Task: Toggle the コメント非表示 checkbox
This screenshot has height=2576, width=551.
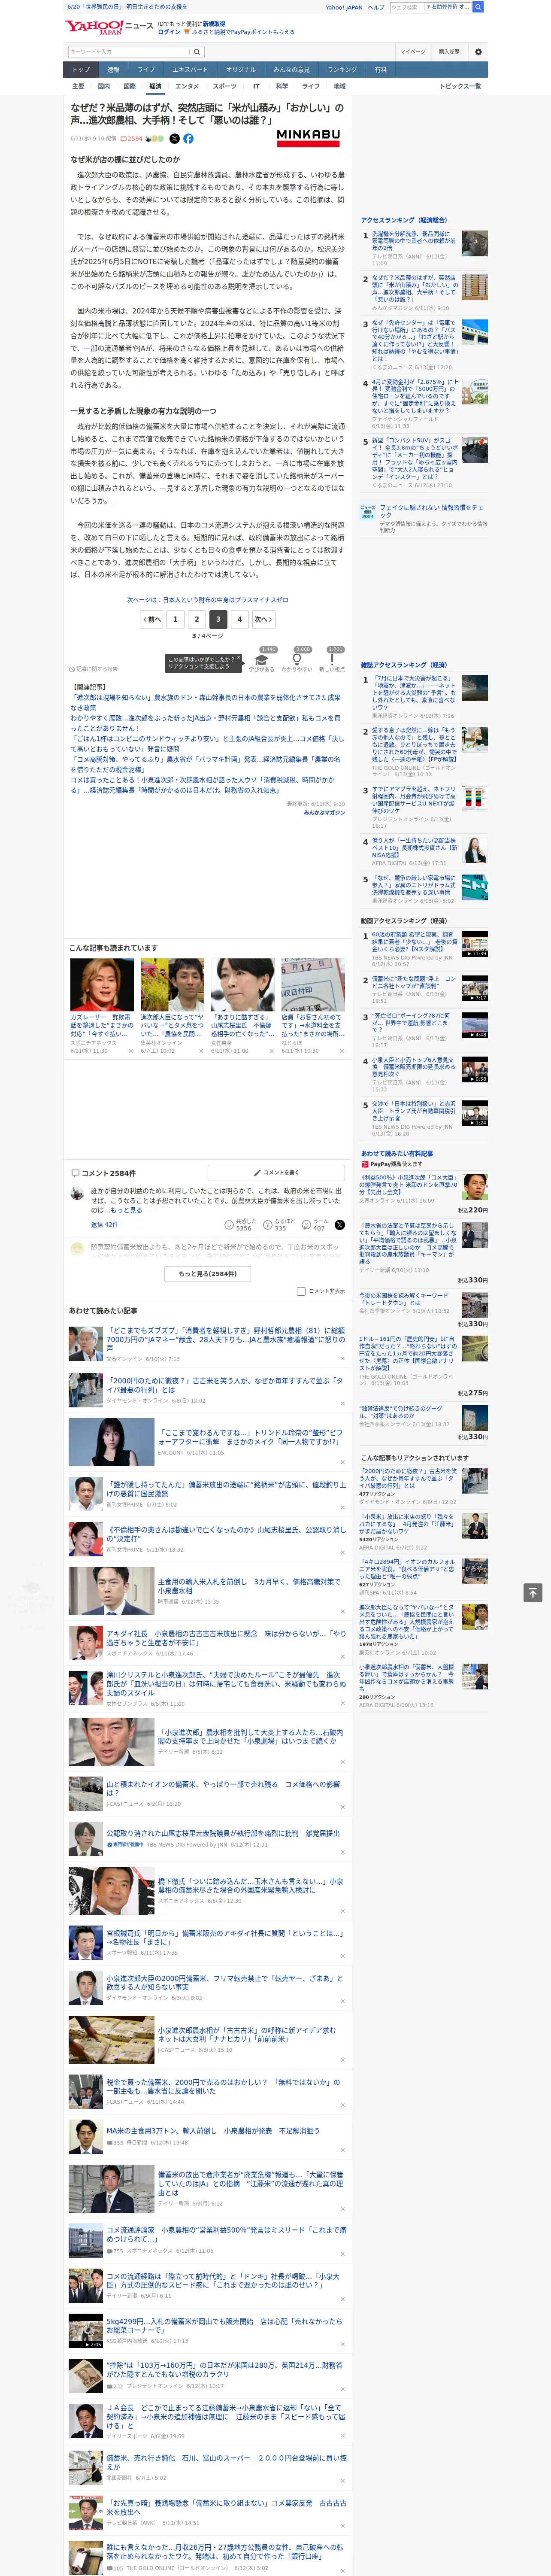Action: [x=301, y=1291]
